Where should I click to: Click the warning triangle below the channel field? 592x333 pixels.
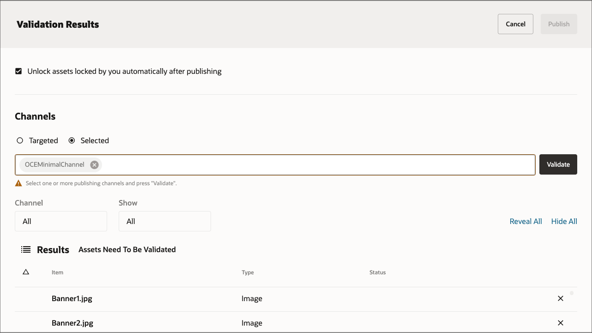(18, 183)
